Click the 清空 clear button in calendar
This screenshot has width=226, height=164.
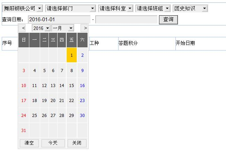[x=29, y=143]
